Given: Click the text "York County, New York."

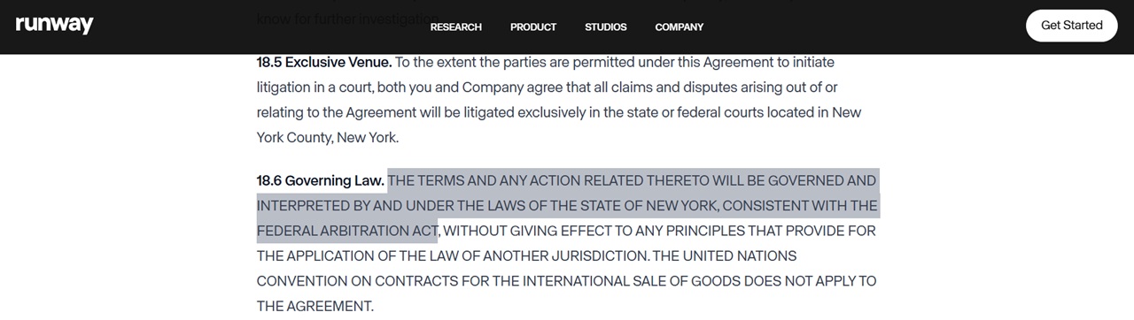Looking at the screenshot, I should 328,138.
